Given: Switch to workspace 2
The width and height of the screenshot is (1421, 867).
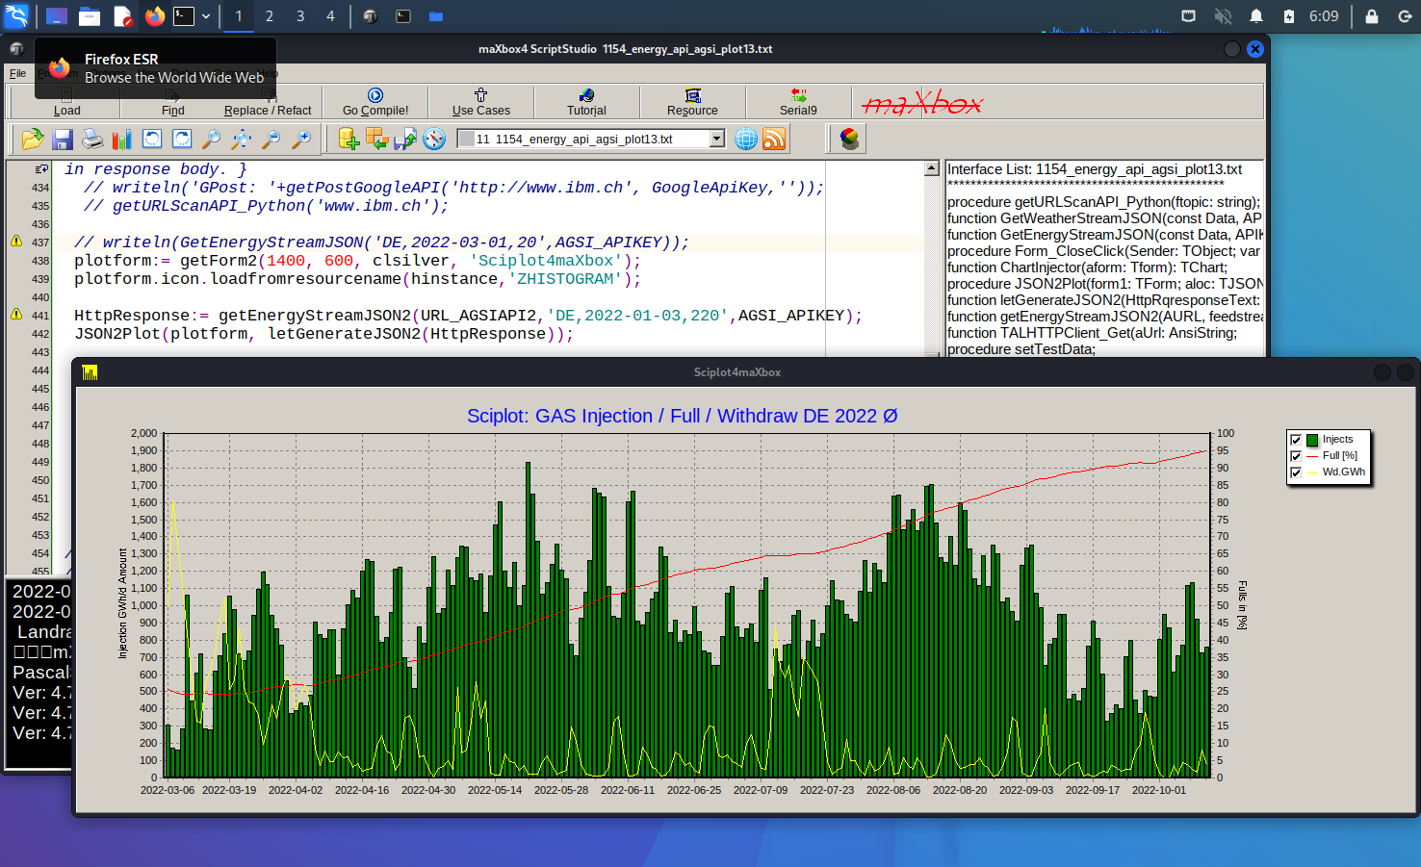Looking at the screenshot, I should [x=270, y=16].
